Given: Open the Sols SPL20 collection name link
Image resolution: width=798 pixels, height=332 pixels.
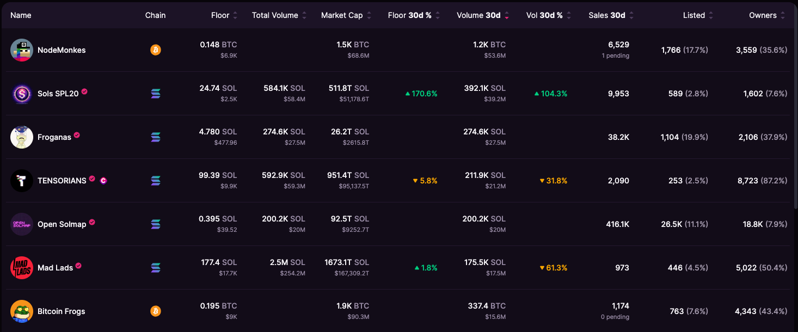Looking at the screenshot, I should tap(58, 94).
